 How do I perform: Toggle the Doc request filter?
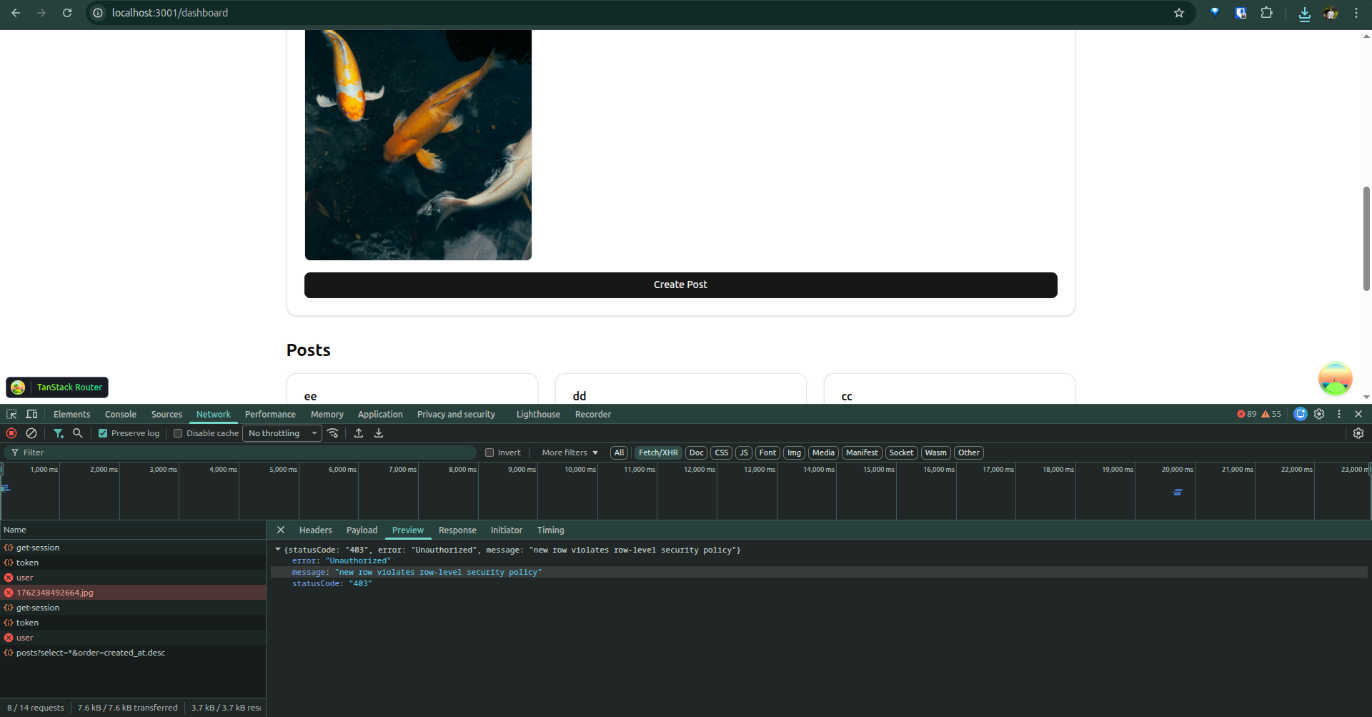tap(696, 453)
